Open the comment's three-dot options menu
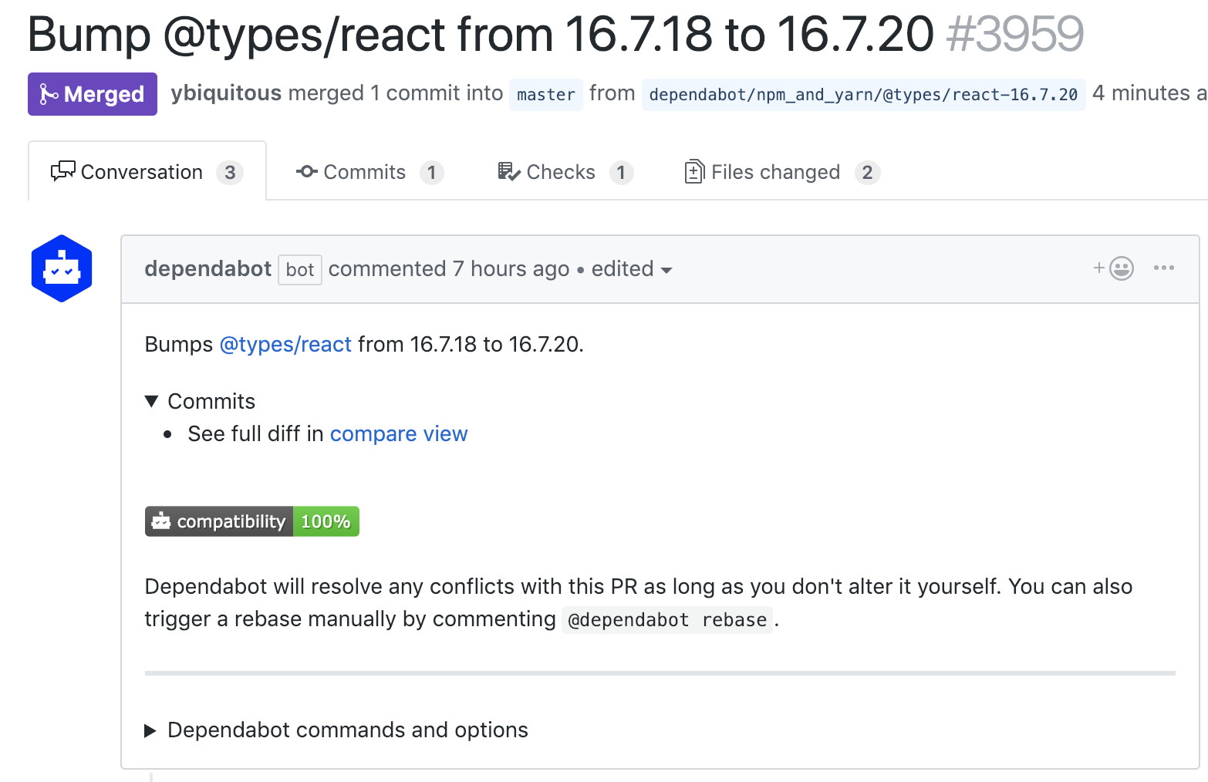This screenshot has height=782, width=1208. point(1164,268)
